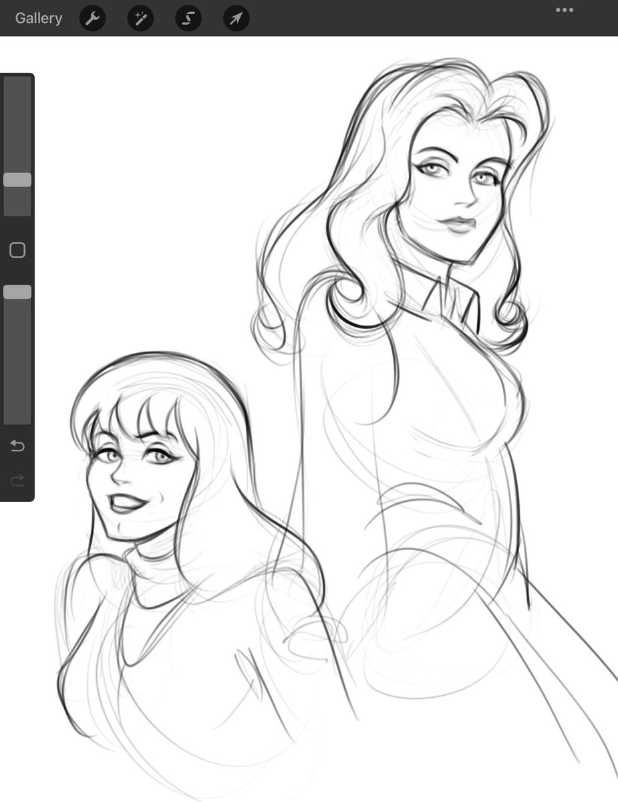Open the Adjustments magic wand menu
This screenshot has height=802, width=618.
pos(140,18)
